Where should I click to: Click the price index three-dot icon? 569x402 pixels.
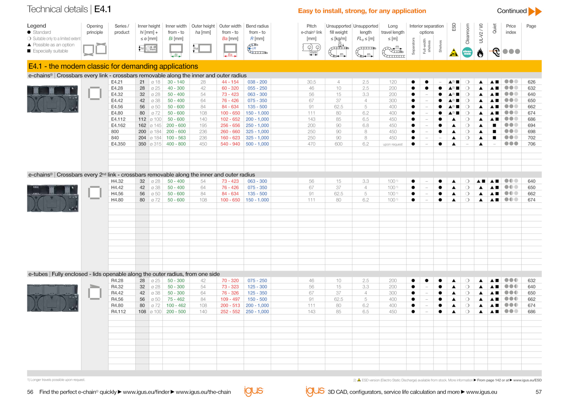pos(511,52)
